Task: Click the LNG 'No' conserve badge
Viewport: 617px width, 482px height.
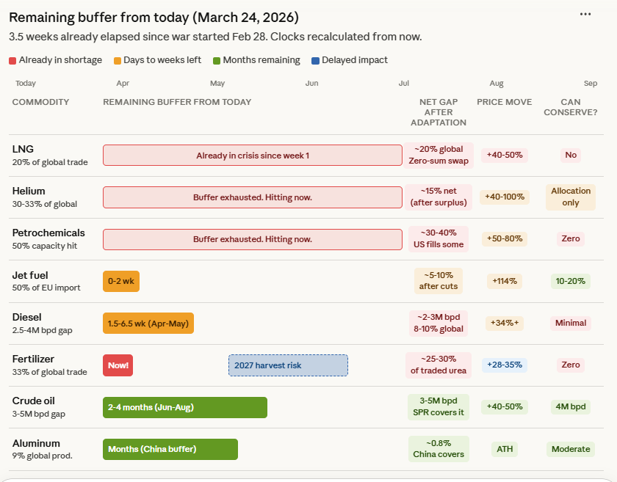Action: [571, 155]
